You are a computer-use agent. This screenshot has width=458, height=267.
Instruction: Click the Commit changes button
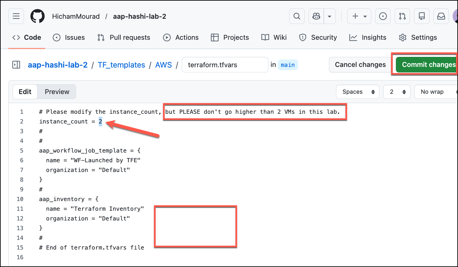pos(427,65)
